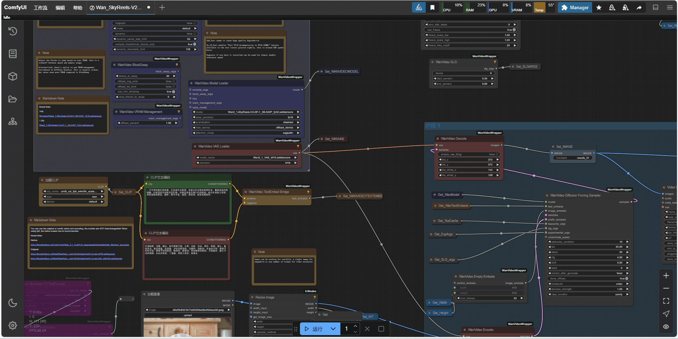Open the model library tree icon
678x339 pixels.
pyautogui.click(x=13, y=122)
